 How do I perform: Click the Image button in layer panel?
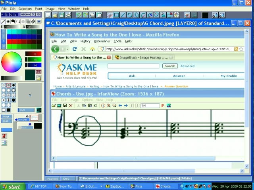[6, 116]
